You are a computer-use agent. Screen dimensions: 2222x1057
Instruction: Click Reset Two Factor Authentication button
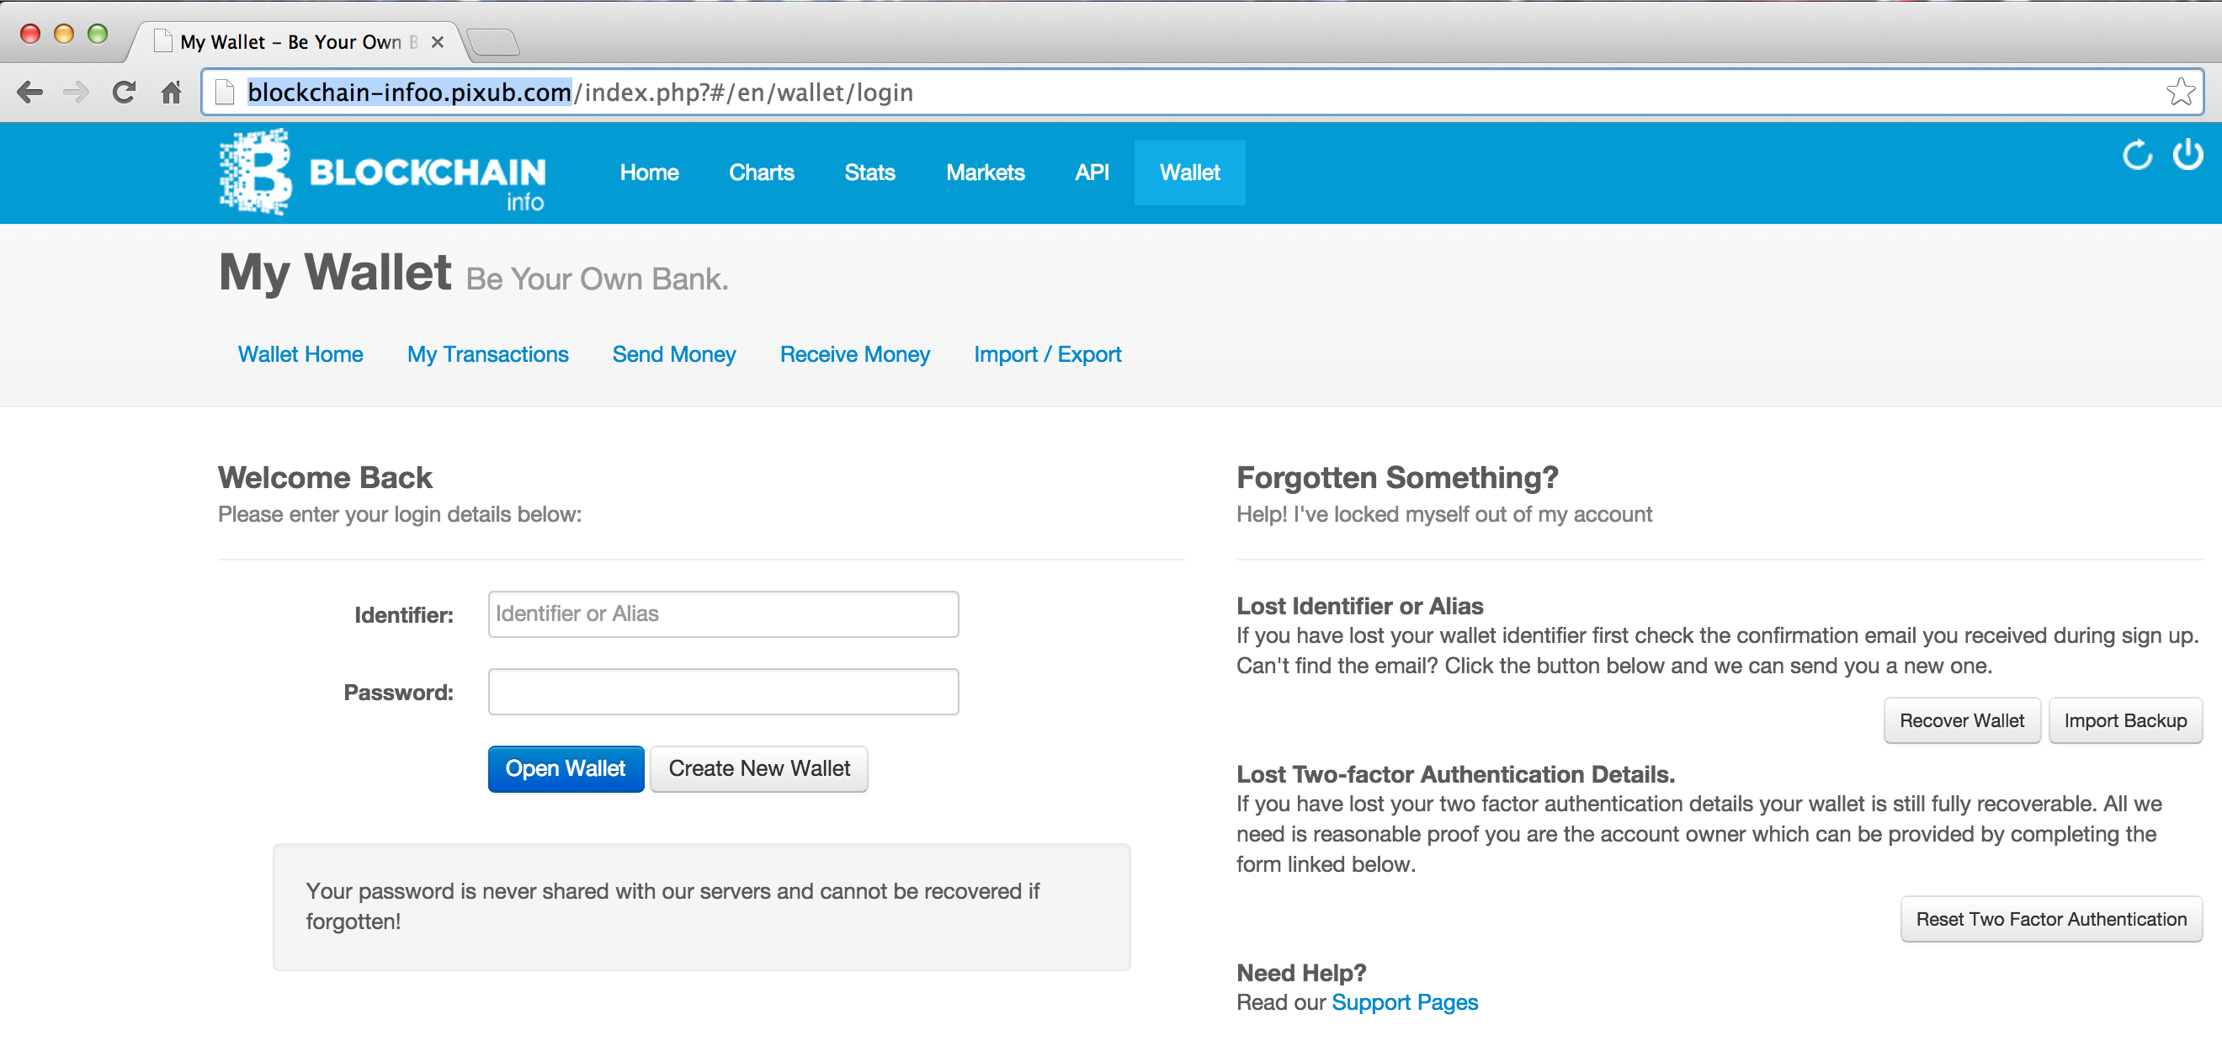point(2050,919)
